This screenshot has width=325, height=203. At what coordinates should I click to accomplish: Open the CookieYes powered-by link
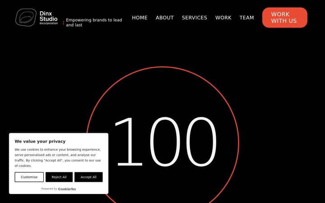tap(67, 189)
